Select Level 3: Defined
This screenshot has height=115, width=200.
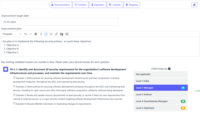(161, 94)
